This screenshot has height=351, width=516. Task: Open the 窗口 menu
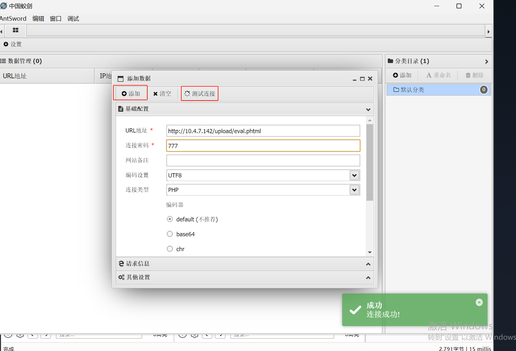click(x=56, y=18)
